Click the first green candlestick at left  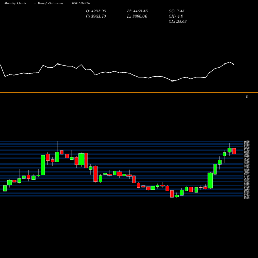[x=5, y=188]
